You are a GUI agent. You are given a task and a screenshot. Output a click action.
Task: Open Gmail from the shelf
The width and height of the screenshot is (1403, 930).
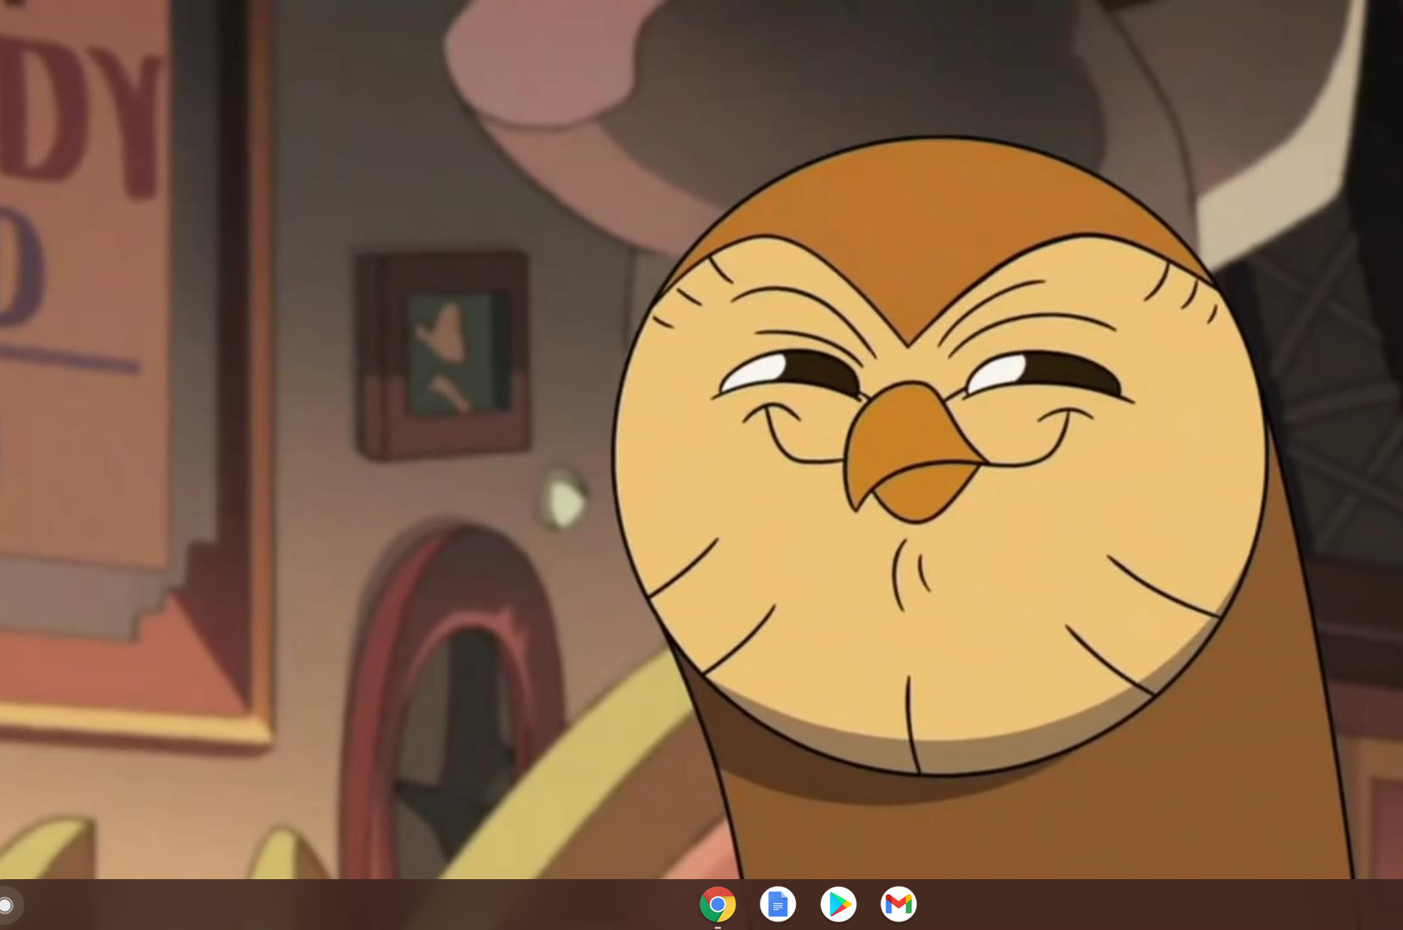(899, 904)
